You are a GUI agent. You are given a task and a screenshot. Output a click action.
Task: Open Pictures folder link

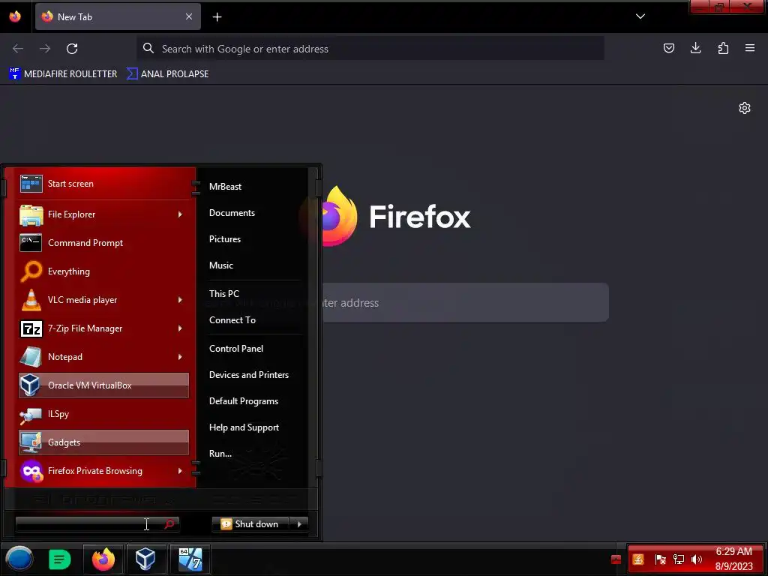pyautogui.click(x=225, y=239)
